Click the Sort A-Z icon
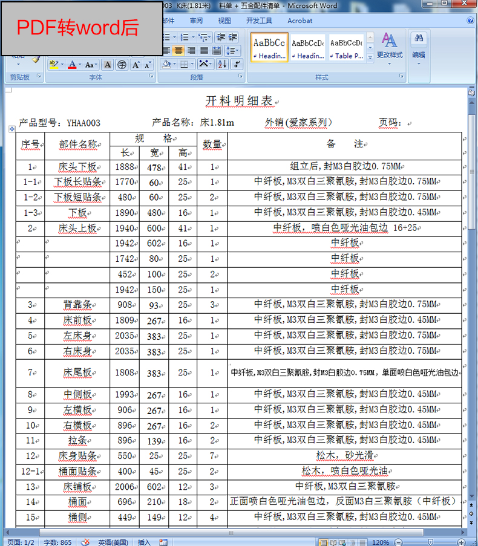 (x=222, y=64)
